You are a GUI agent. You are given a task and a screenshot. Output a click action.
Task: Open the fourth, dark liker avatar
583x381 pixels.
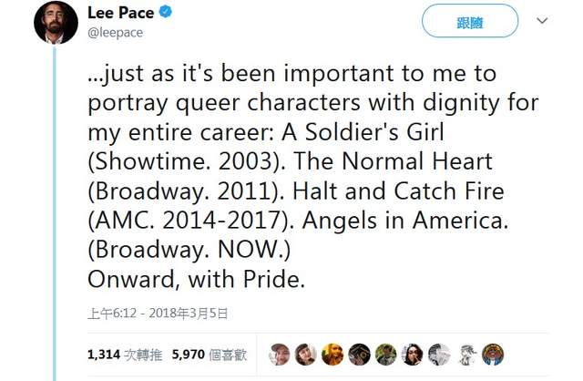(x=359, y=354)
